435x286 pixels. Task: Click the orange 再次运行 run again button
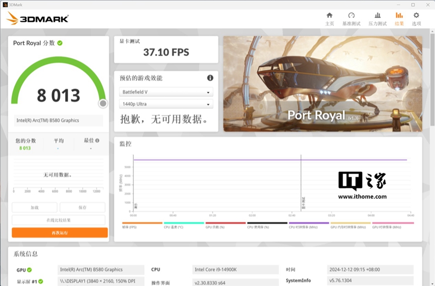59,232
